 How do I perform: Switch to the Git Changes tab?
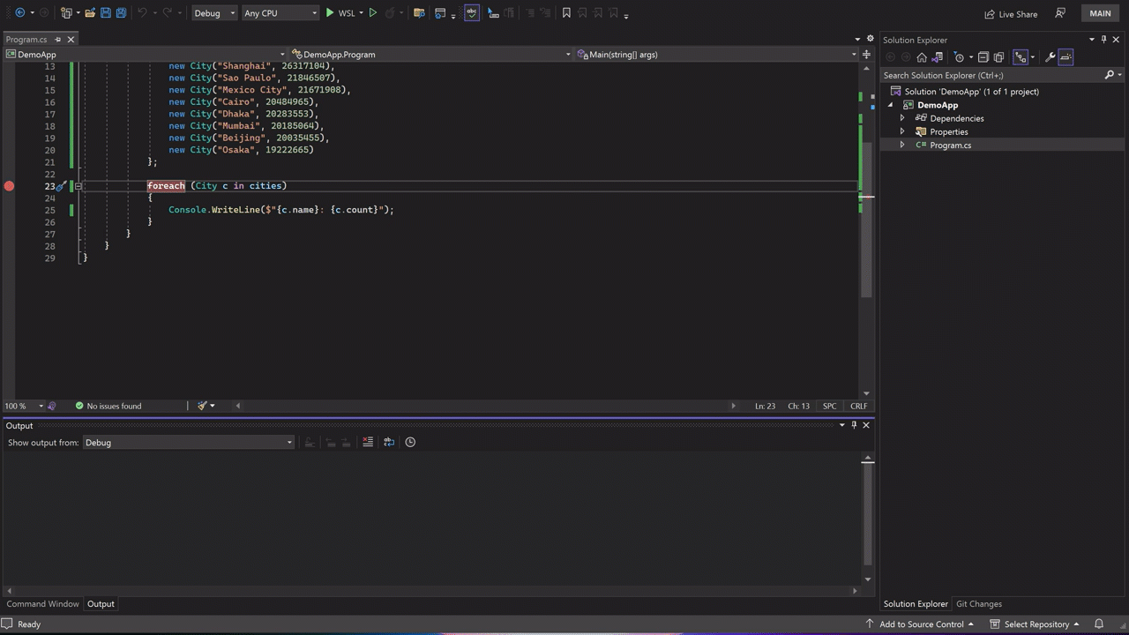click(978, 603)
